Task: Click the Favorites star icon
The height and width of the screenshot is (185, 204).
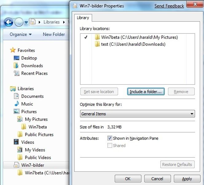Action: tap(13, 50)
